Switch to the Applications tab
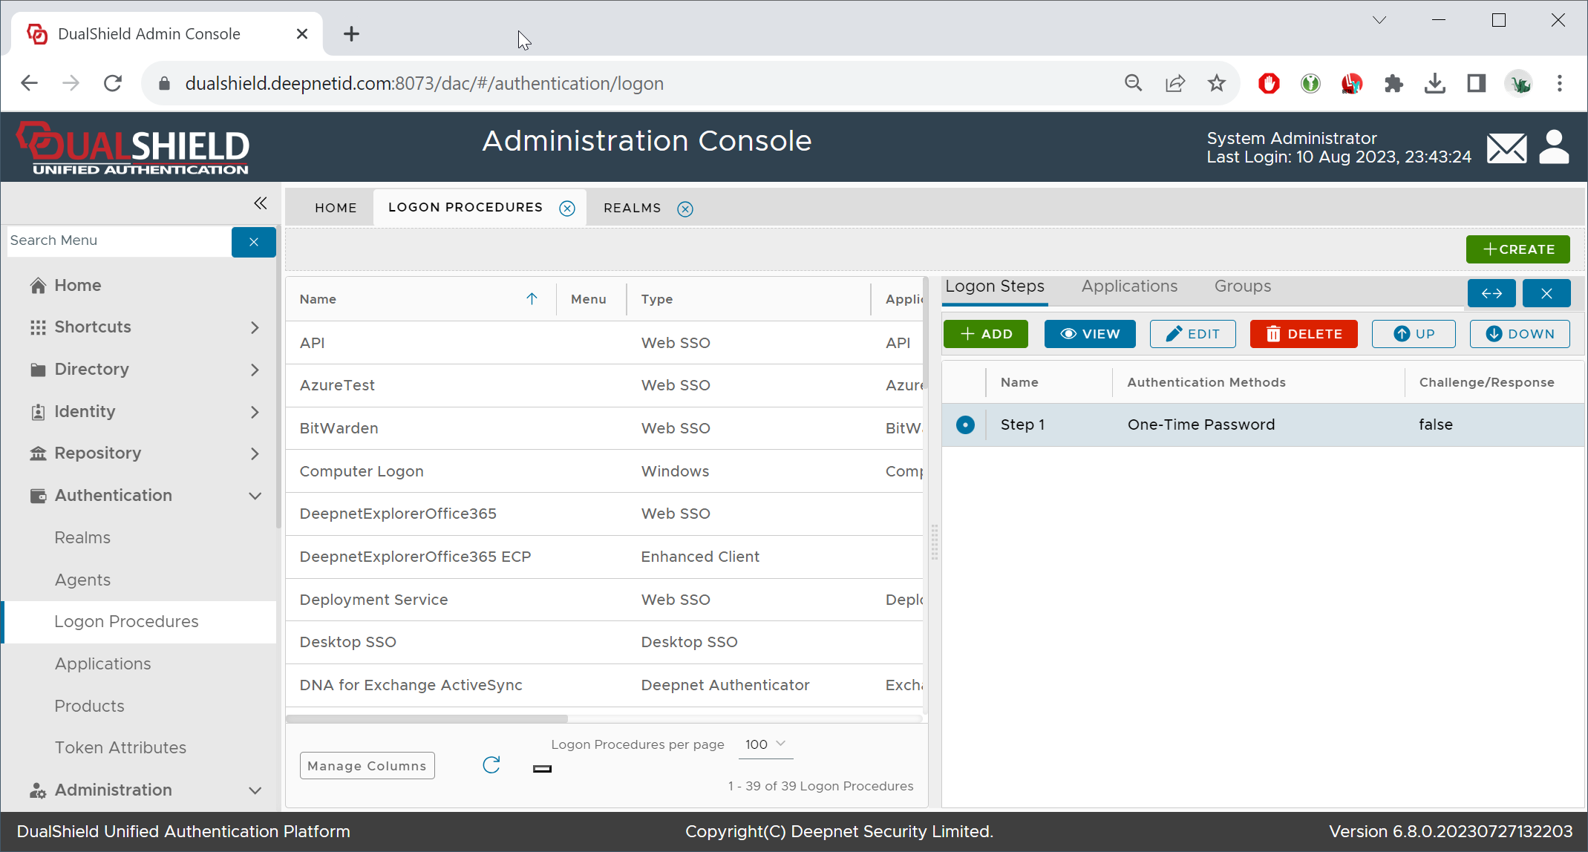Image resolution: width=1588 pixels, height=852 pixels. [1129, 286]
